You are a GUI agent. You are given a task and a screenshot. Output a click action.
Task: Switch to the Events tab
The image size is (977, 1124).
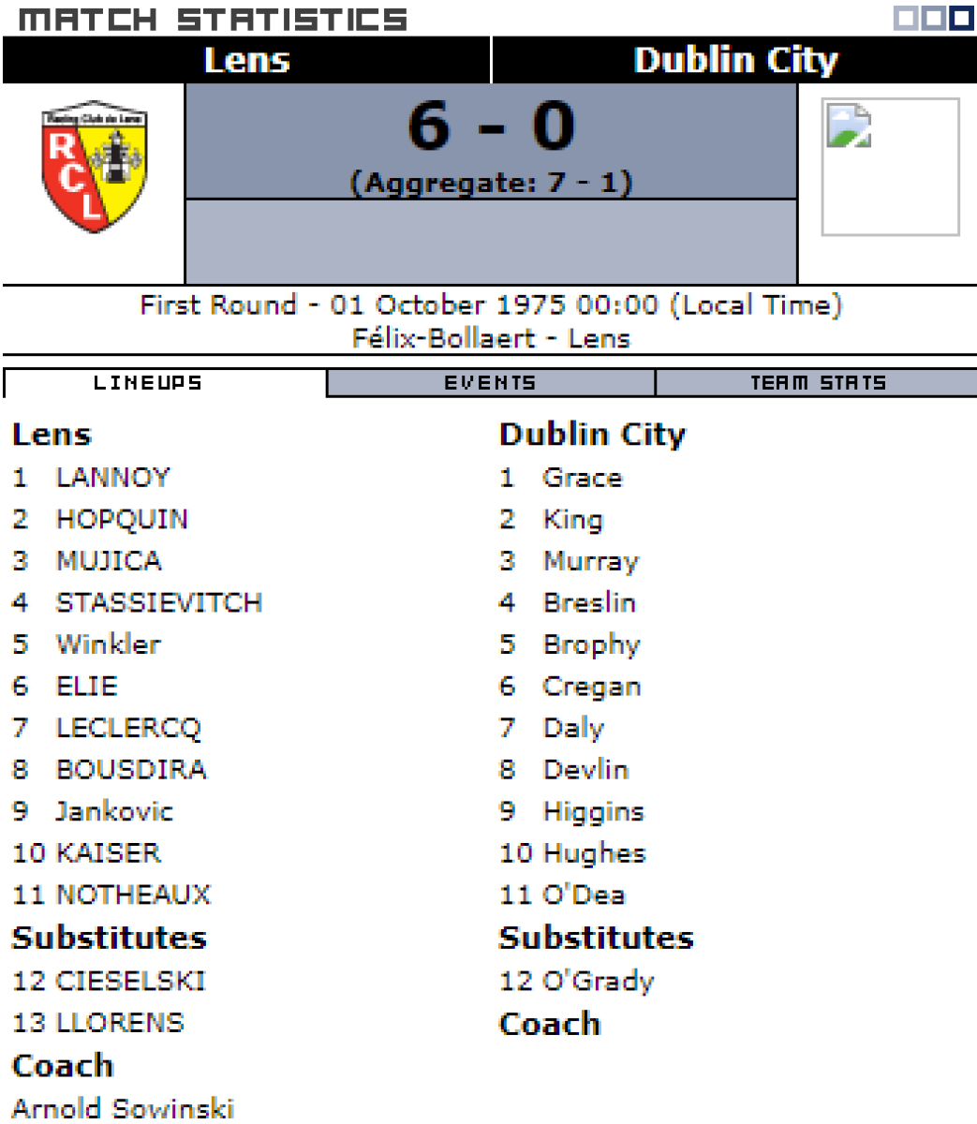(x=490, y=383)
